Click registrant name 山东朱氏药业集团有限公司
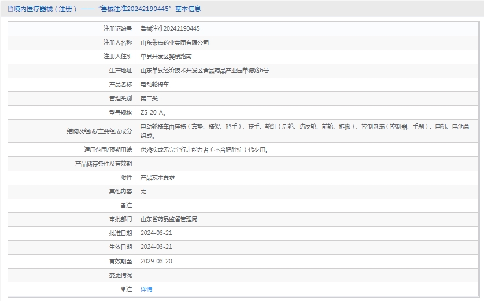484x301 pixels. coord(175,43)
